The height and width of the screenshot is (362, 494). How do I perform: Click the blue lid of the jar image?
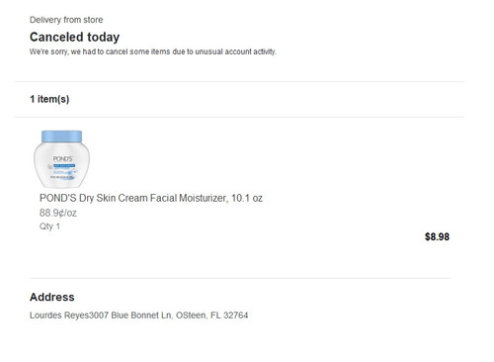pos(61,136)
